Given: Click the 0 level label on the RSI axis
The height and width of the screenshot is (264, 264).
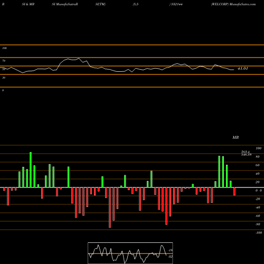Looking at the screenshot, I should (3, 90).
